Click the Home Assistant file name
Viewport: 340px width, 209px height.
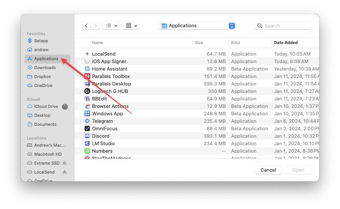click(x=110, y=69)
